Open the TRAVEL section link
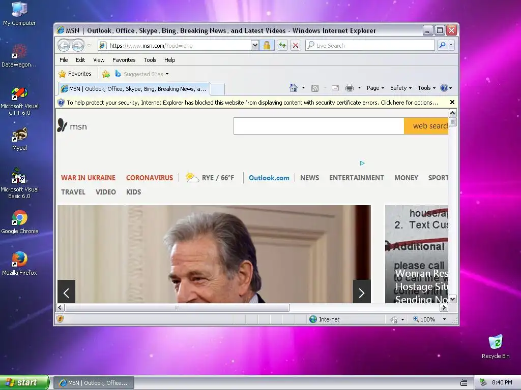The width and height of the screenshot is (521, 390). point(73,192)
